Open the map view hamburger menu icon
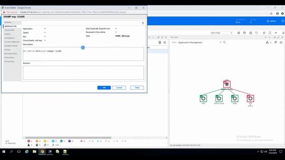This screenshot has width=285, height=160. click(x=281, y=42)
